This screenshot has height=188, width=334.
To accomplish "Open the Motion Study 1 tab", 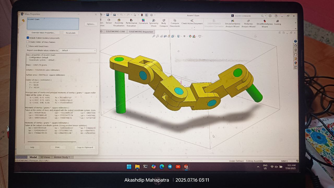I will click(x=62, y=157).
